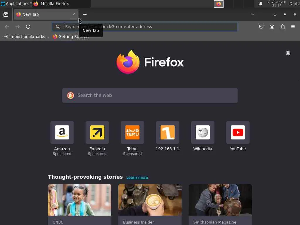The width and height of the screenshot is (300, 225).
Task: Expand the list all tabs chevron
Action: click(x=253, y=14)
